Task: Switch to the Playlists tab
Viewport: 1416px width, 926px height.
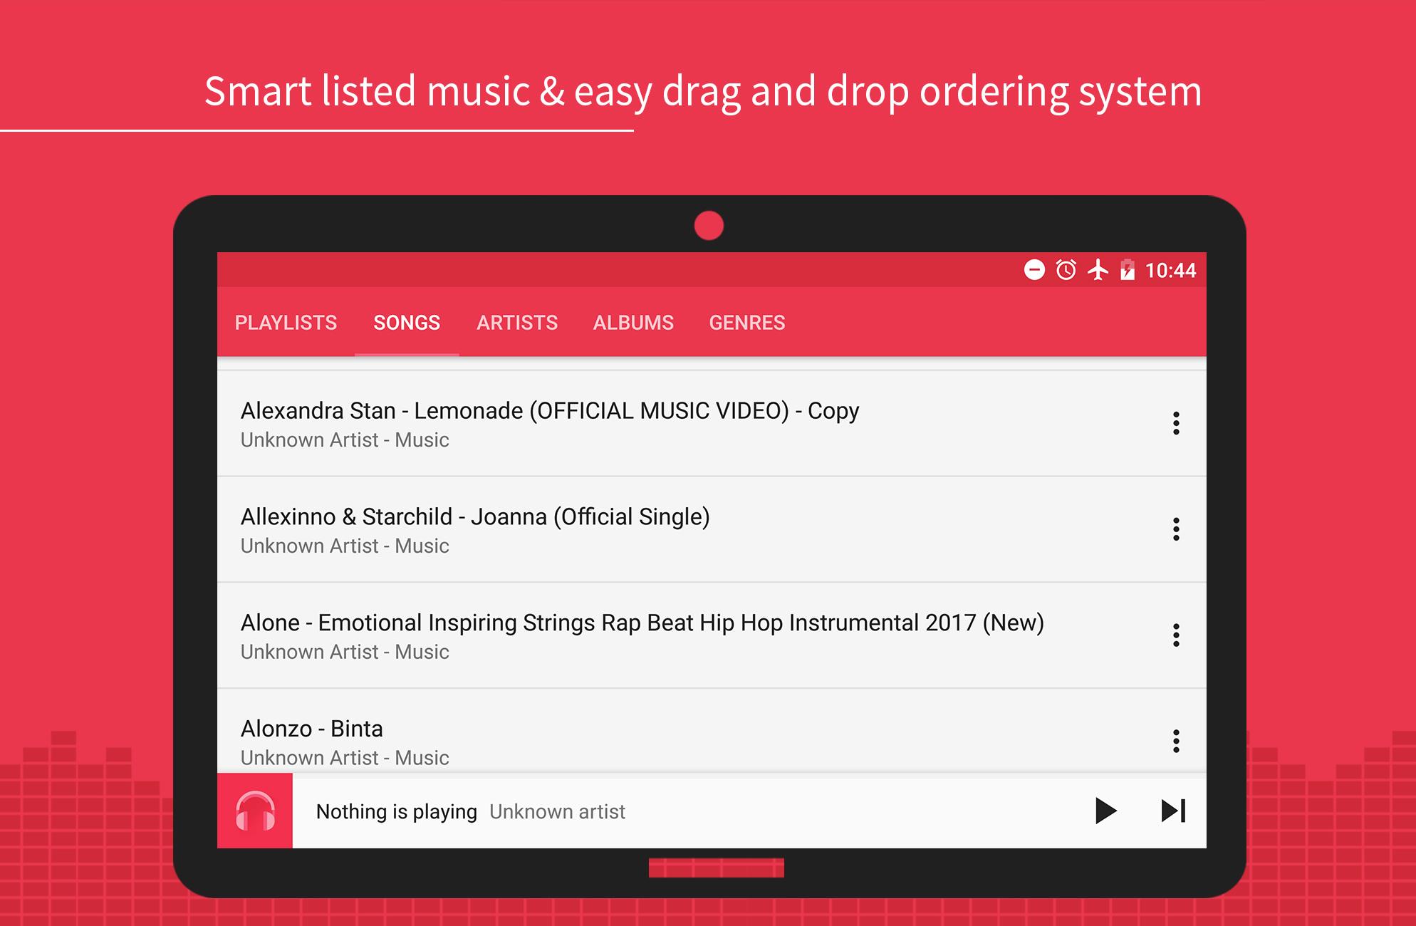Action: (x=286, y=323)
